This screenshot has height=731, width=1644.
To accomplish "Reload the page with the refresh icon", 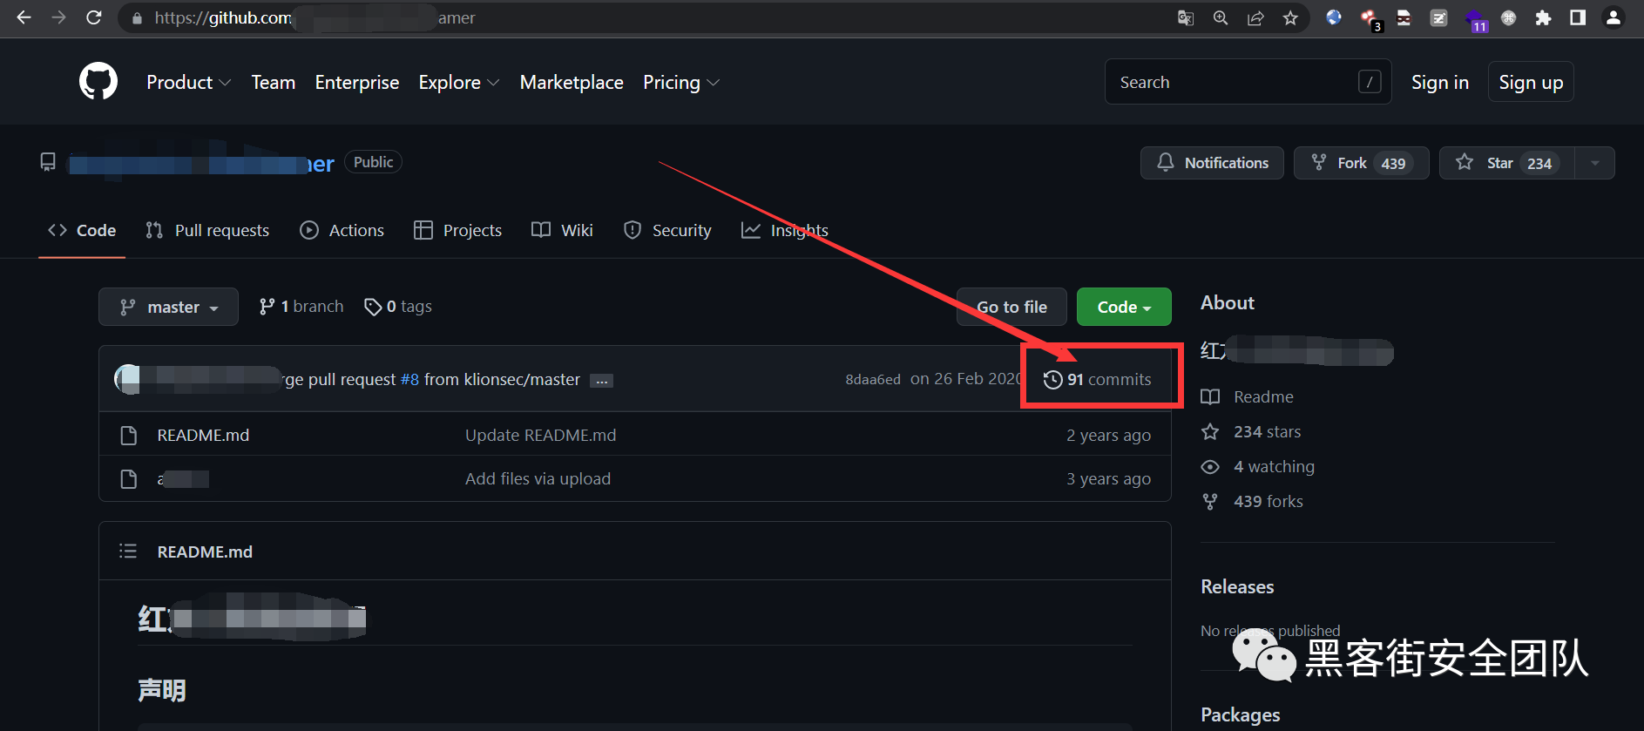I will [94, 17].
